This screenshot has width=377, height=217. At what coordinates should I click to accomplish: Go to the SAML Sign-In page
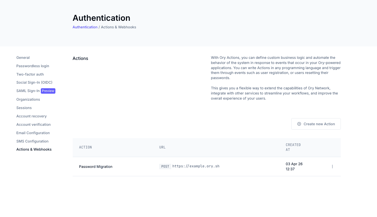(28, 91)
